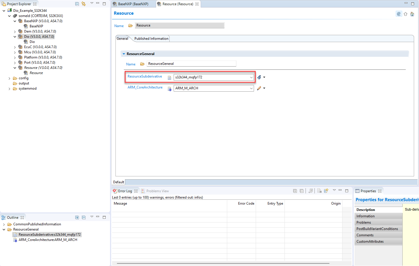This screenshot has height=266, width=419.
Task: Expand the config folder
Action: 10,78
